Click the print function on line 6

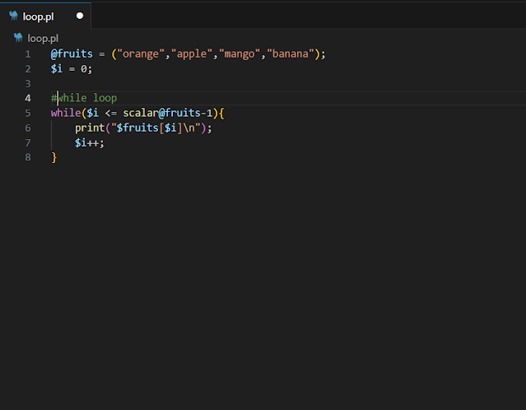click(90, 128)
